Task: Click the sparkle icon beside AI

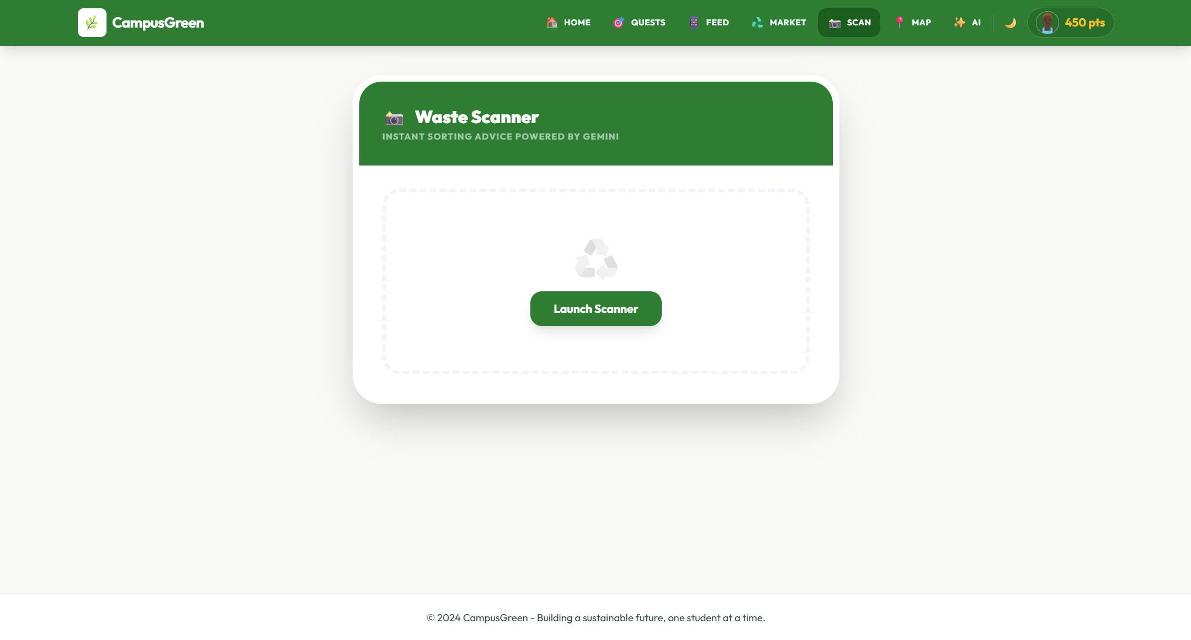Action: pyautogui.click(x=960, y=23)
